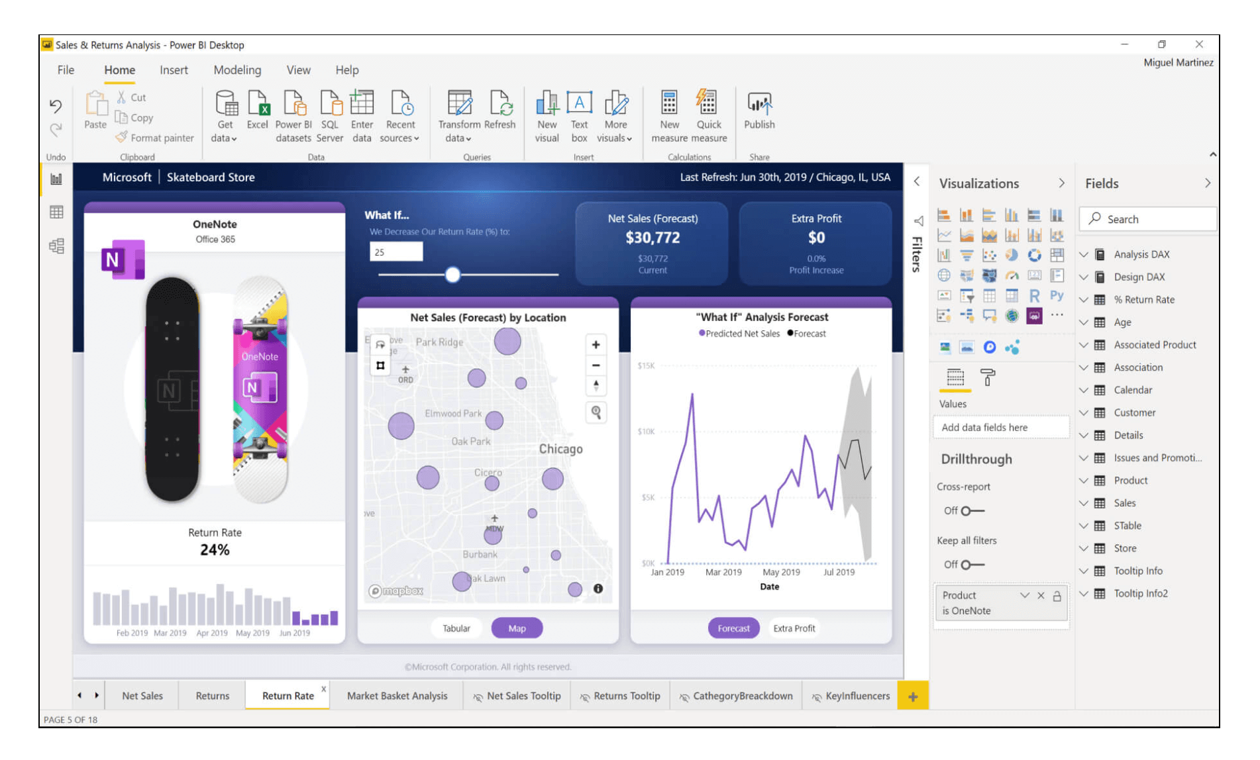
Task: Create a New measure
Action: pos(669,117)
